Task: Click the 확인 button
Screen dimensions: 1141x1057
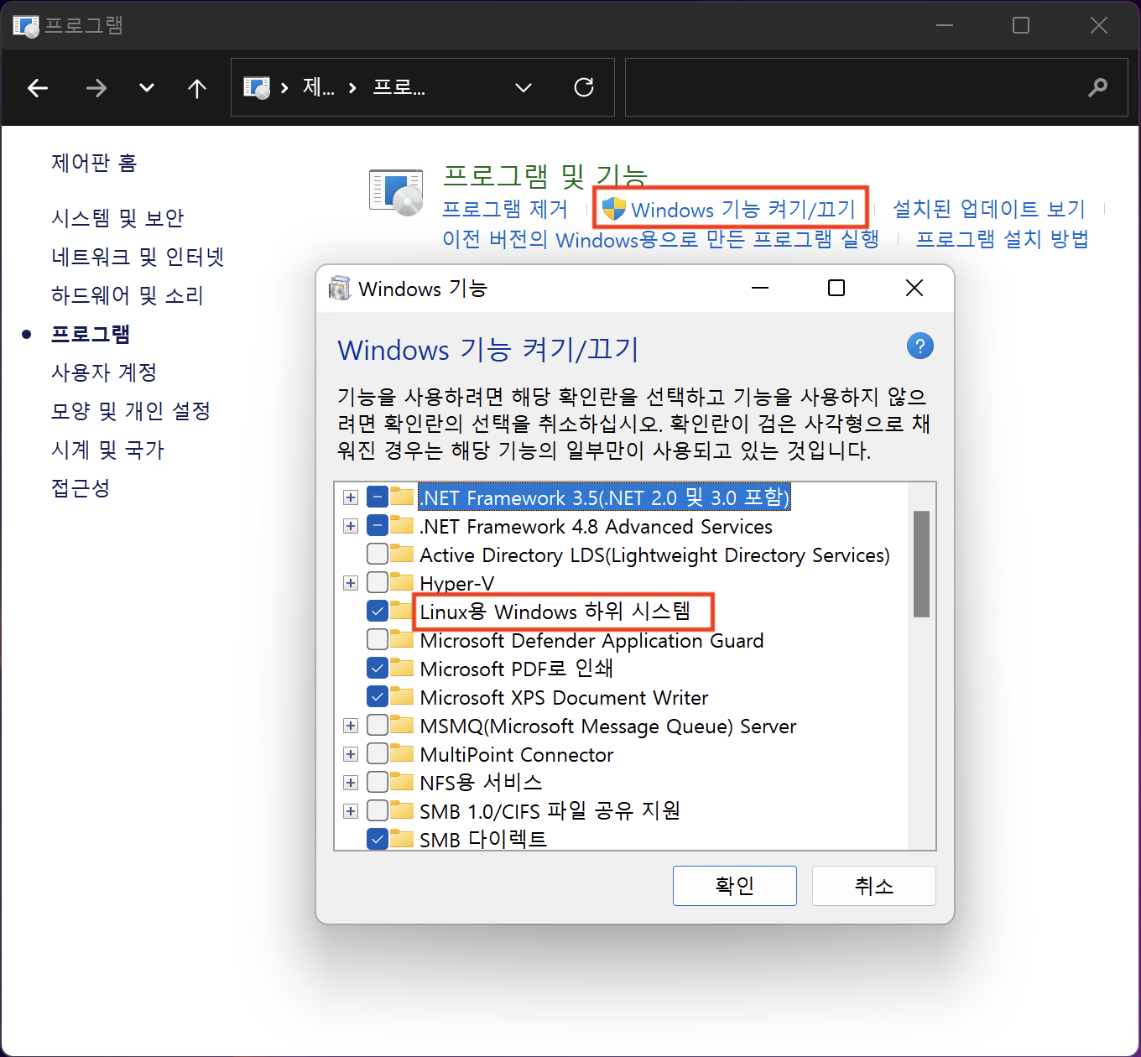Action: coord(734,885)
